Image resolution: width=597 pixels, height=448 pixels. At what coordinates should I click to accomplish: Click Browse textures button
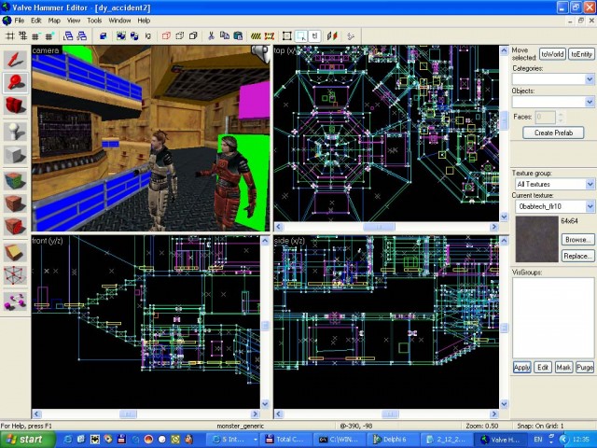point(578,240)
